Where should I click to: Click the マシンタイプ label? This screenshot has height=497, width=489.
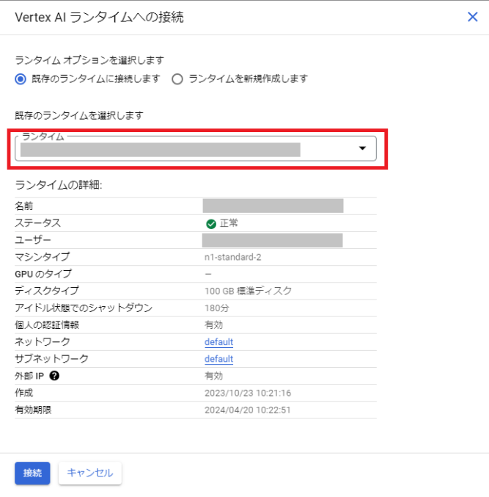pyautogui.click(x=42, y=257)
